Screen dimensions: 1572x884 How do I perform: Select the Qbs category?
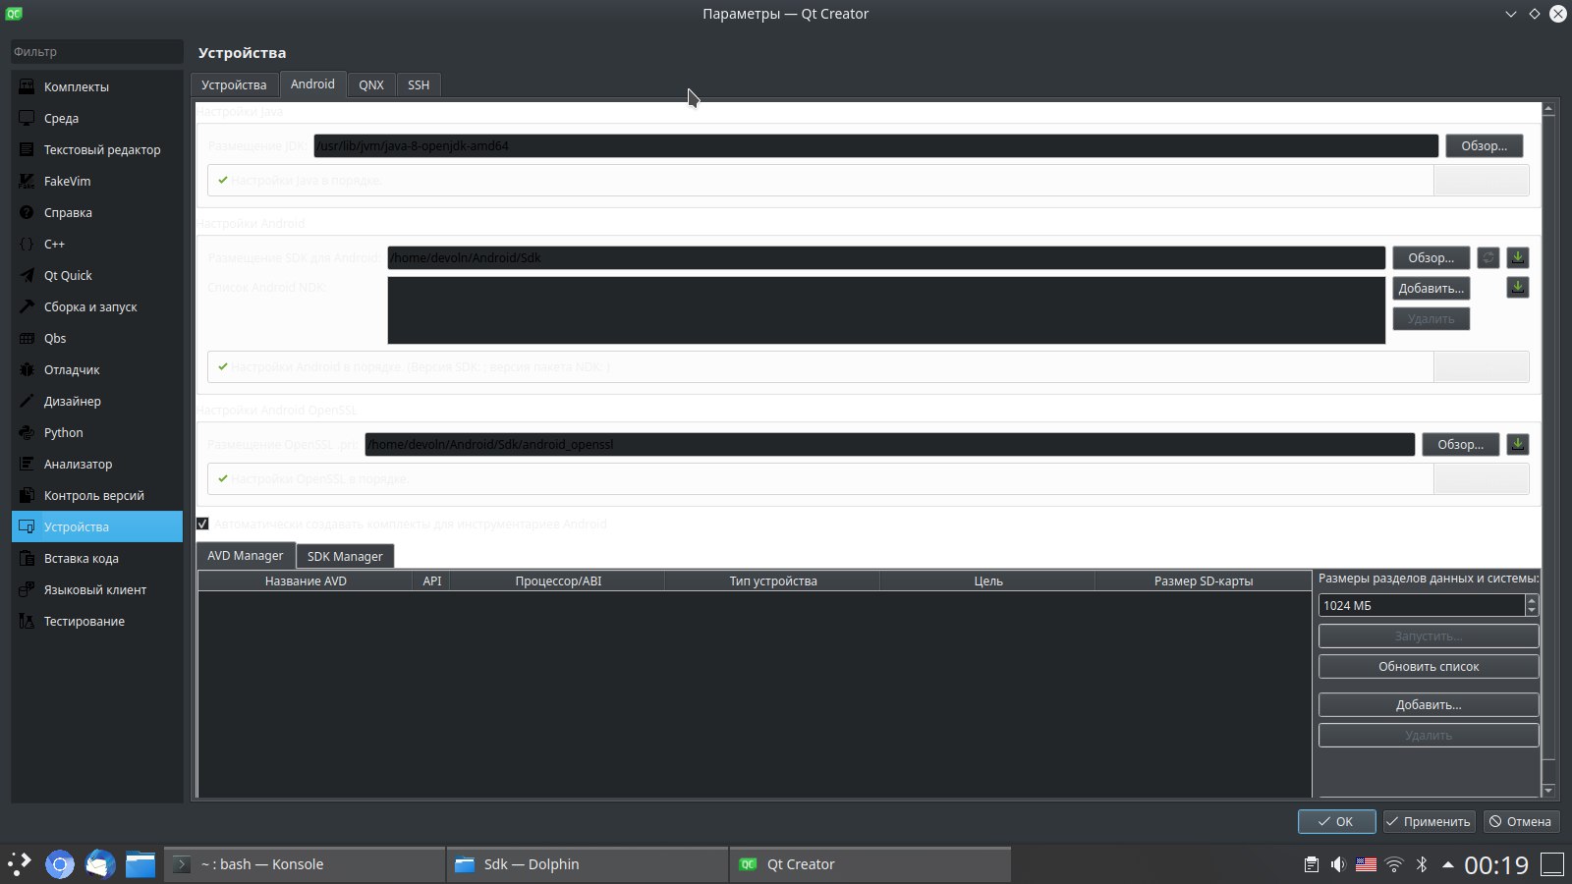tap(96, 338)
